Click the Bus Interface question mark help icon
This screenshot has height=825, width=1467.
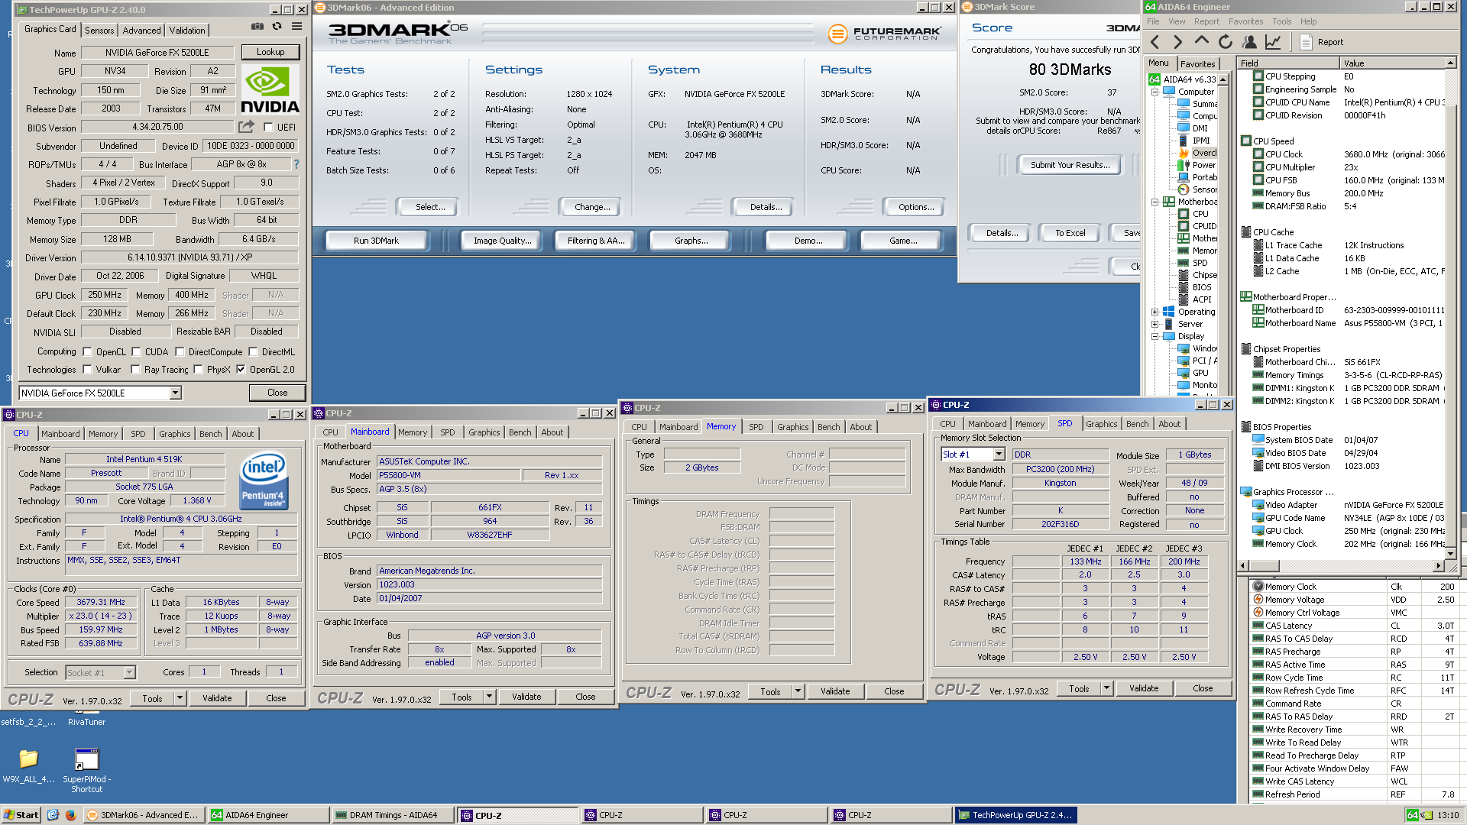(x=296, y=164)
